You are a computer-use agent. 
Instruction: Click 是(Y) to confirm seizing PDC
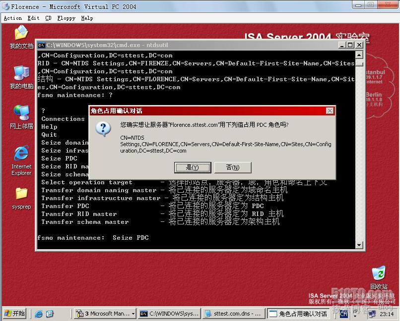[x=193, y=167]
